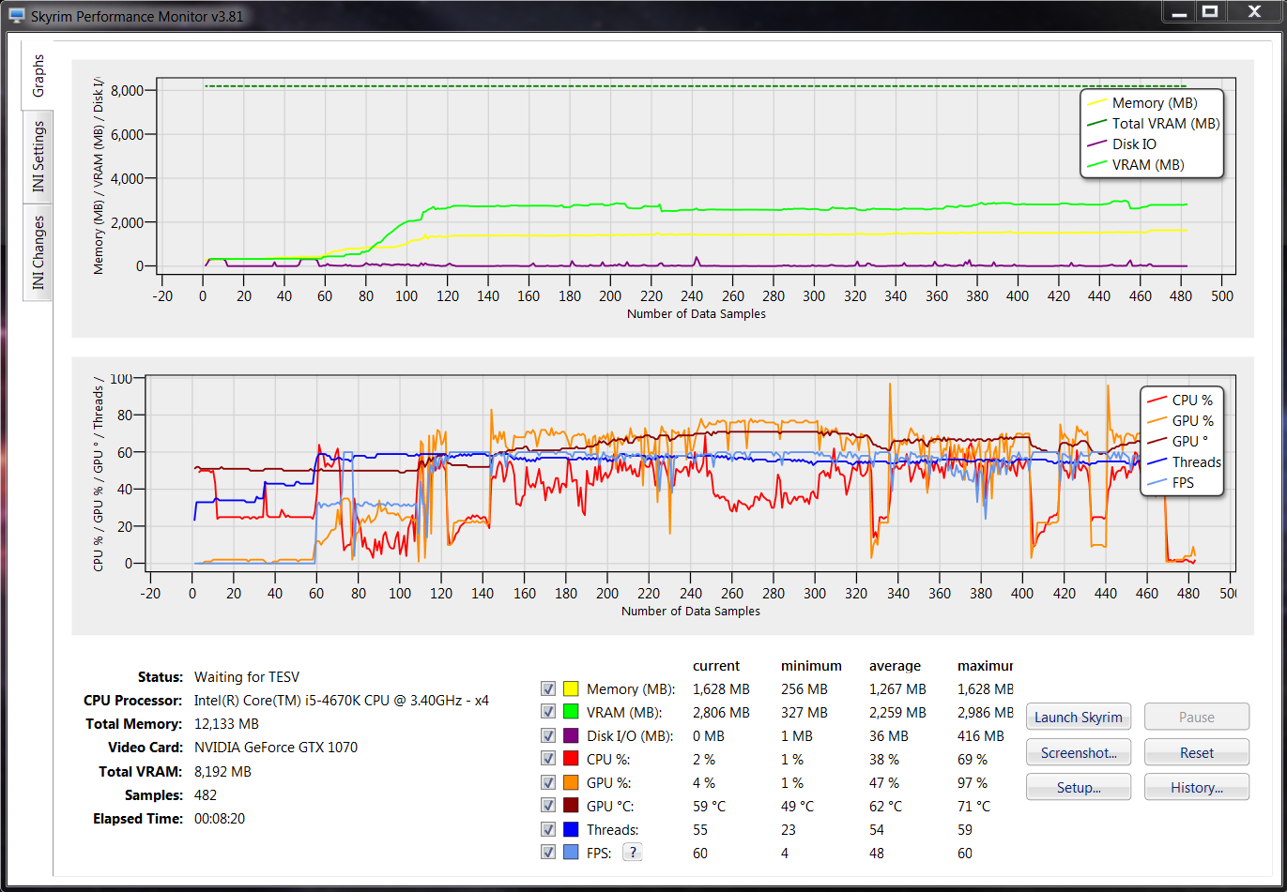Image resolution: width=1287 pixels, height=892 pixels.
Task: Select the light blue FPS color swatch
Action: (571, 854)
